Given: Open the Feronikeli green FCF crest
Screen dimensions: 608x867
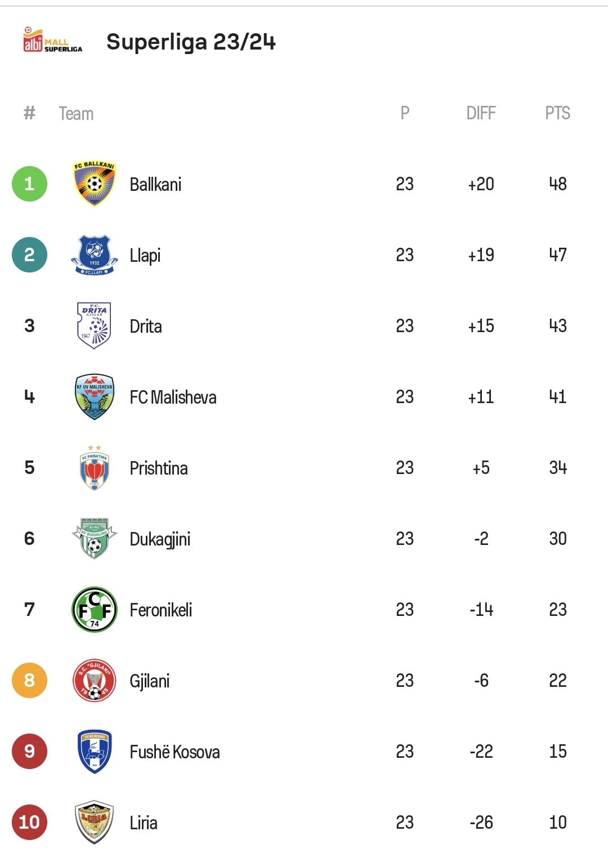Looking at the screenshot, I should [95, 610].
